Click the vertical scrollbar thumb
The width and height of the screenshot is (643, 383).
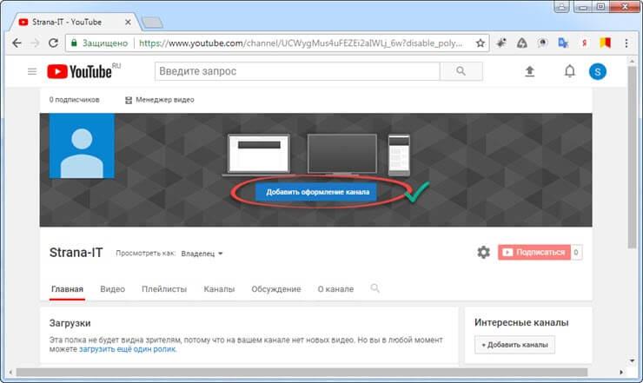click(x=632, y=157)
